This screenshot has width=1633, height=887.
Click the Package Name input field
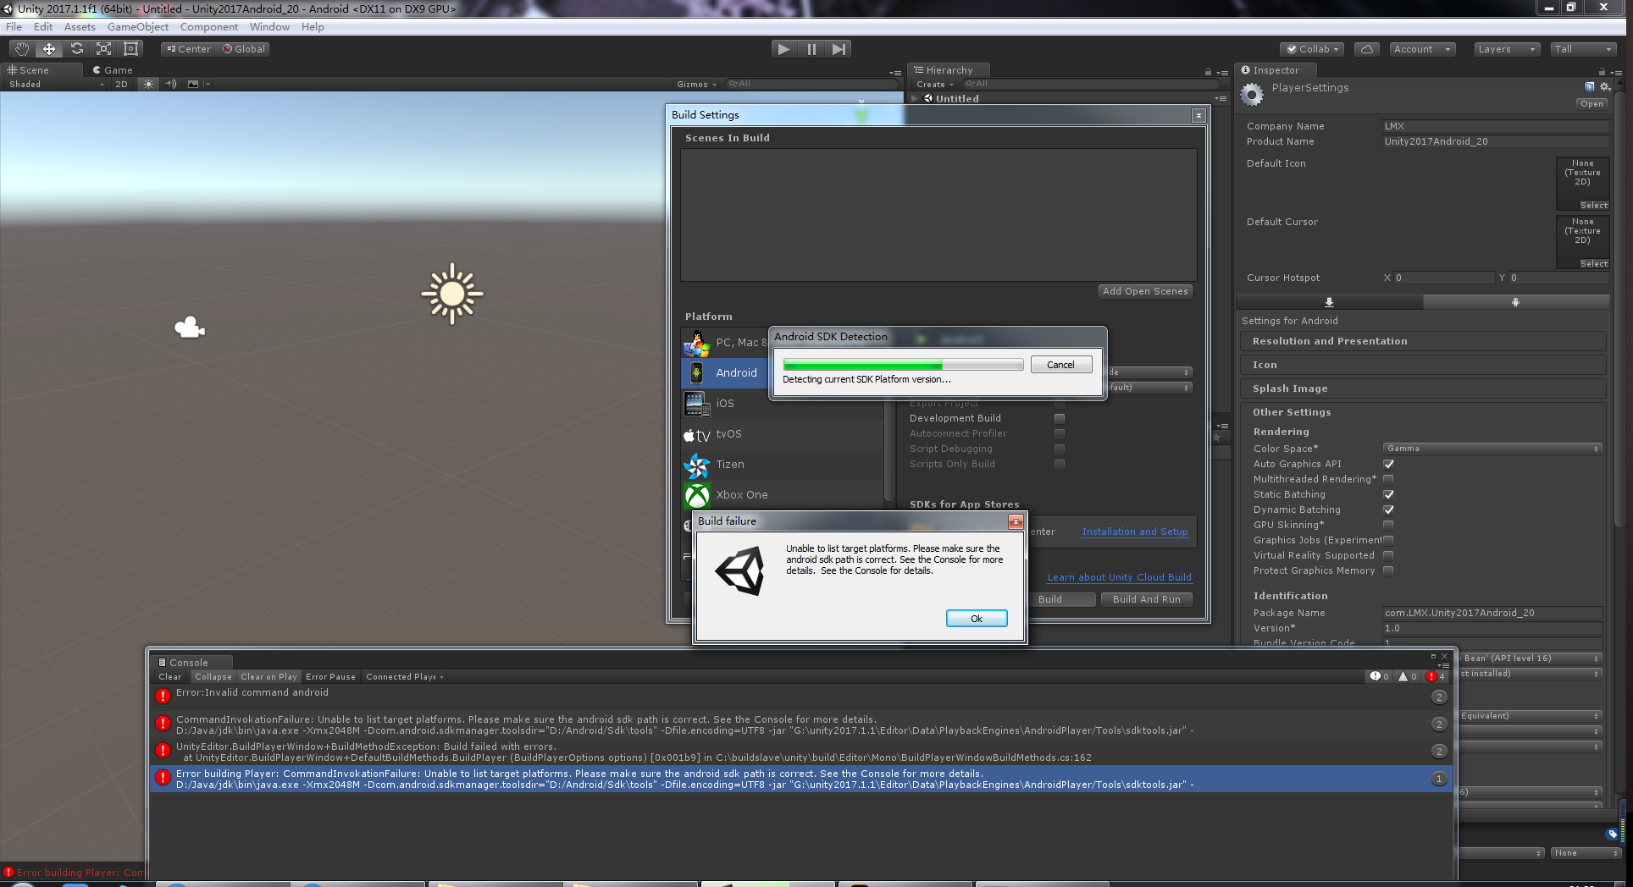pos(1492,613)
